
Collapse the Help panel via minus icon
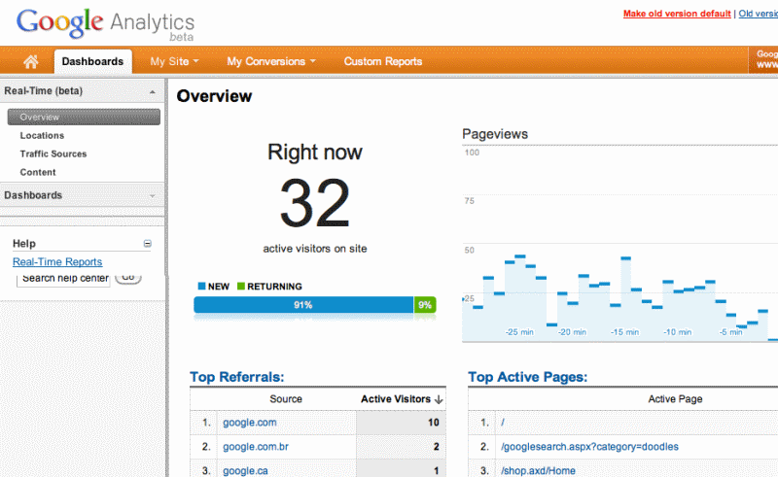click(x=148, y=244)
